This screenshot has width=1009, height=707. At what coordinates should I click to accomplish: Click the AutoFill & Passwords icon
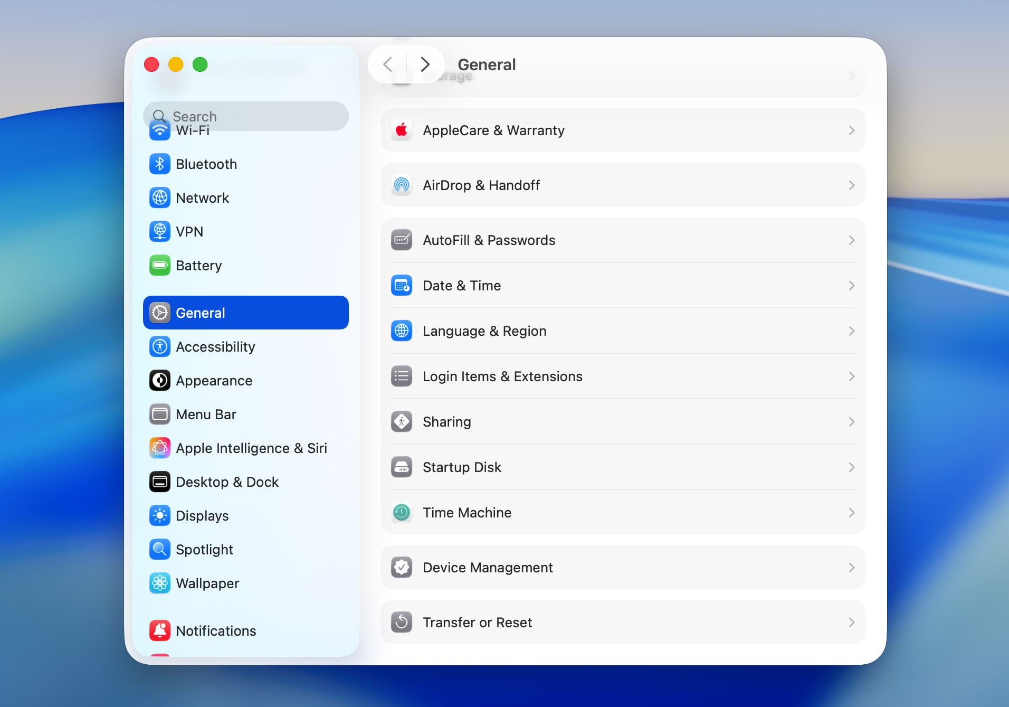pyautogui.click(x=402, y=240)
